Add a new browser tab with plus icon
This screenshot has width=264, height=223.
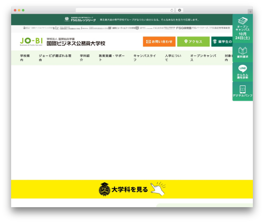coord(250,12)
